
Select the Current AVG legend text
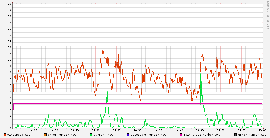pos(103,135)
